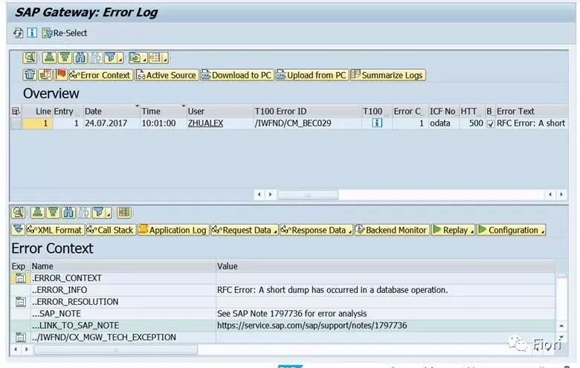Open the Replay dropdown button
This screenshot has width=580, height=368.
tap(453, 230)
